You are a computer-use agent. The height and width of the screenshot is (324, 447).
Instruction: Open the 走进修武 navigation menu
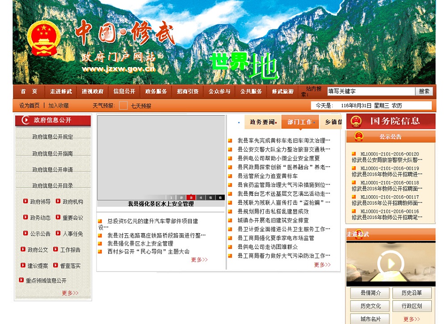coord(61,92)
